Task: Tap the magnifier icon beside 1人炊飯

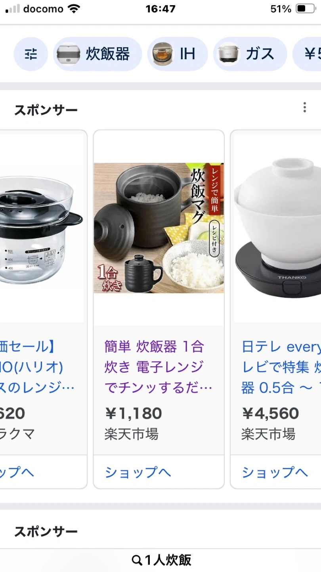Action: click(137, 560)
